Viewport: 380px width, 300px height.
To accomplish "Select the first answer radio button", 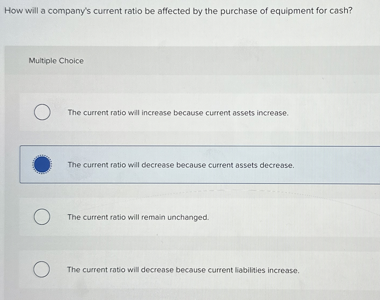I will [x=42, y=112].
